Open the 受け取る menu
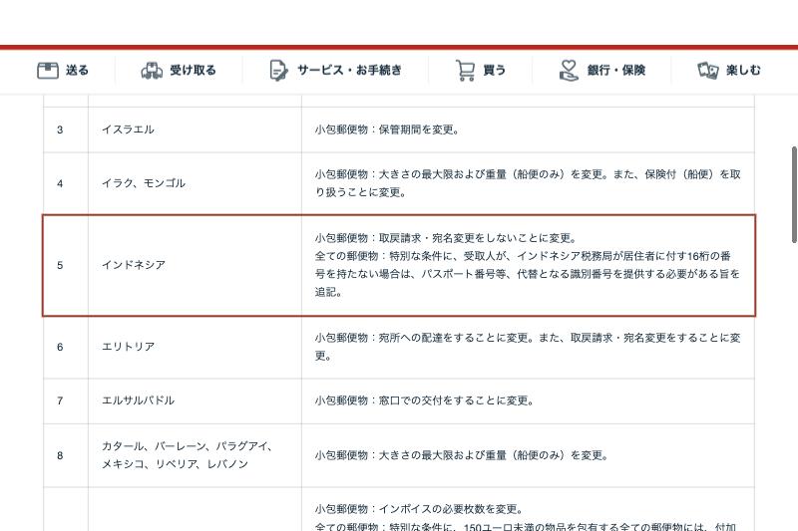 tap(179, 70)
